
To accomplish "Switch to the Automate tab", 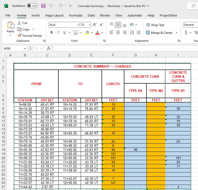I will point(135,15).
